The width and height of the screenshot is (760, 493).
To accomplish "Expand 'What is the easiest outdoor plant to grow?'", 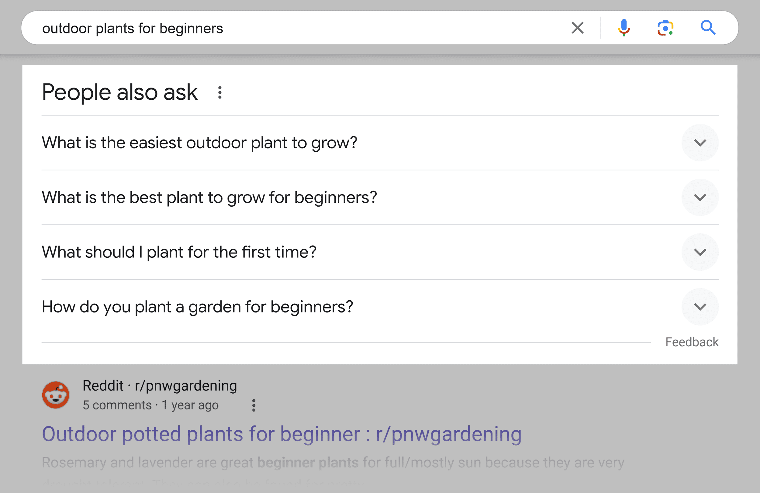I will 700,143.
